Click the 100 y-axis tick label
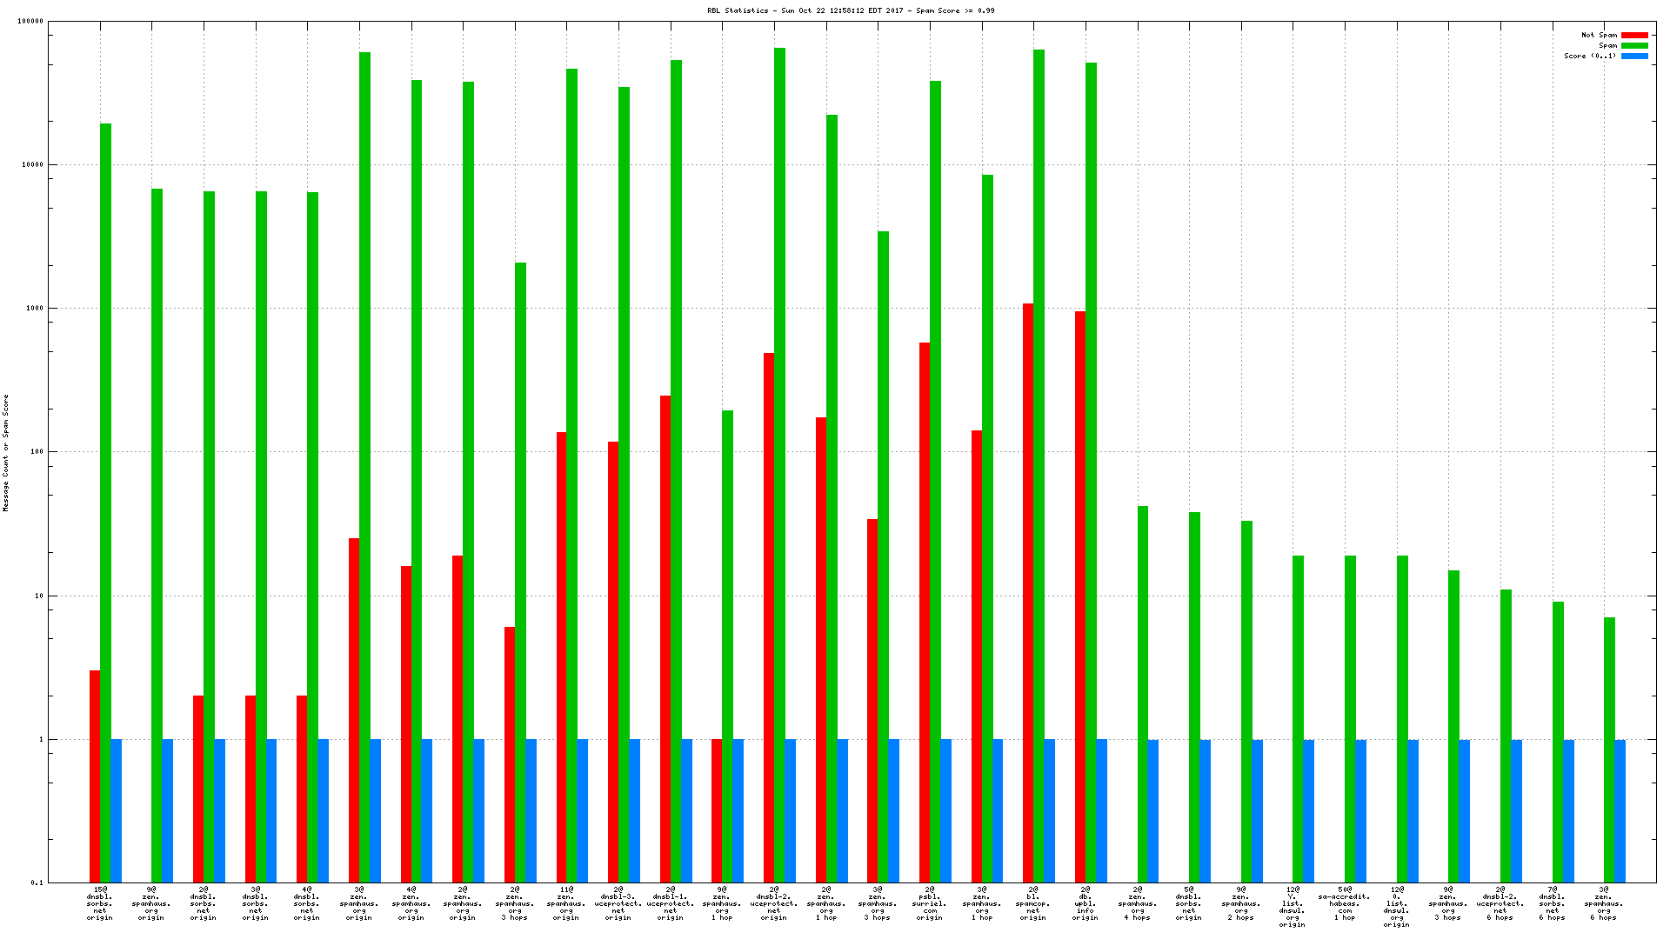The height and width of the screenshot is (939, 1670). pyautogui.click(x=35, y=452)
